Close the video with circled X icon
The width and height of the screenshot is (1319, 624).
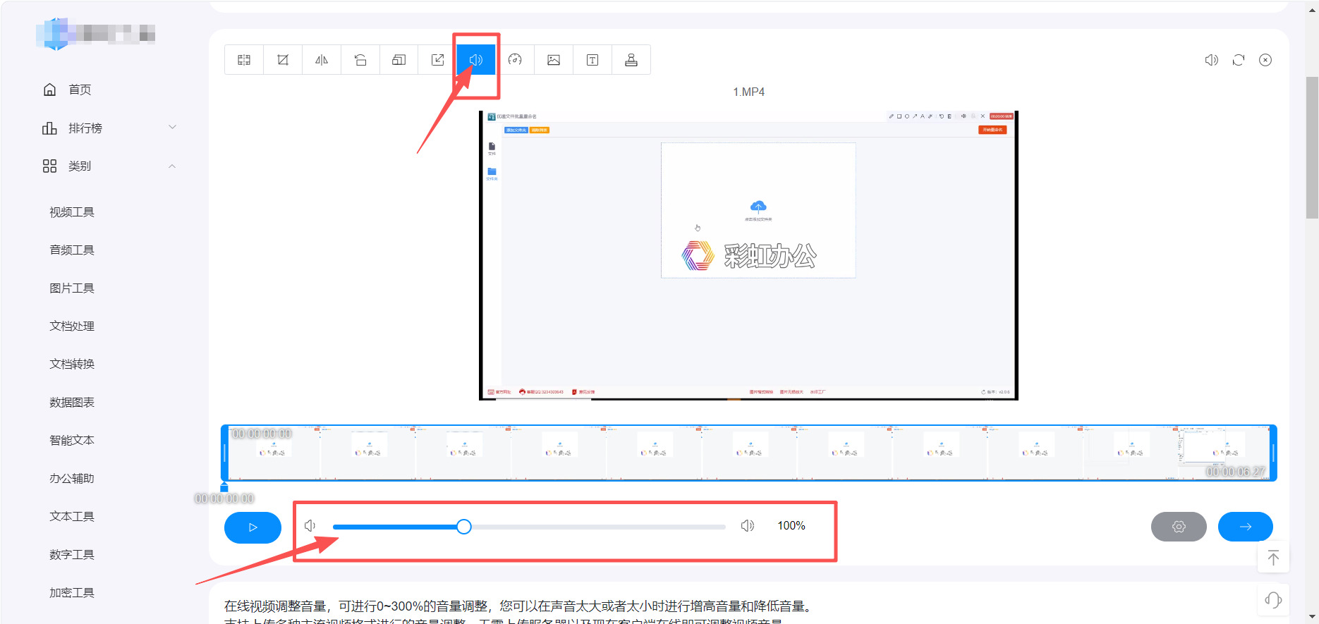[1265, 60]
